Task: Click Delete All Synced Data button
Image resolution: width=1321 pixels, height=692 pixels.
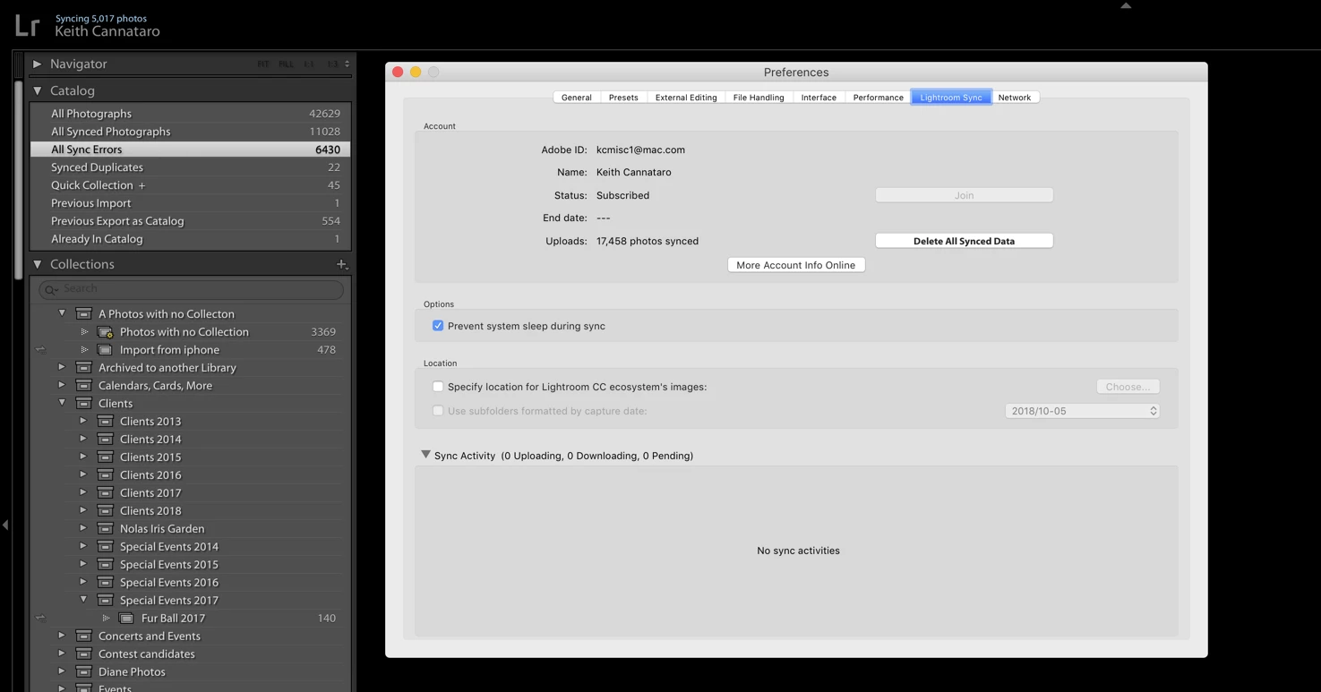Action: [x=964, y=241]
